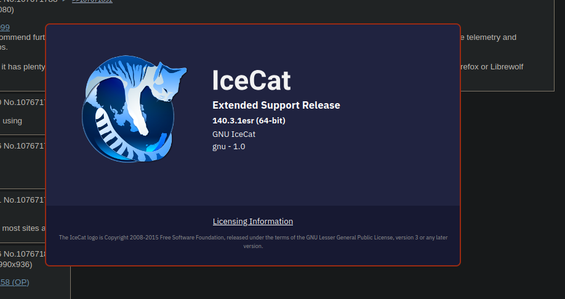Open the blue 99 quote link

point(5,27)
